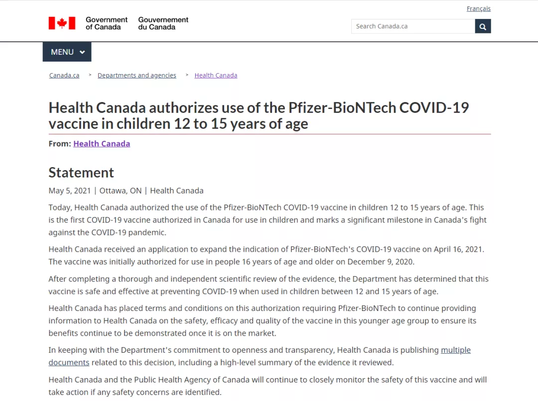The image size is (538, 401).
Task: Switch to the Français language version
Action: 478,8
